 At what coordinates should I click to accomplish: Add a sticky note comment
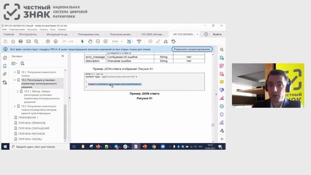tap(150, 41)
